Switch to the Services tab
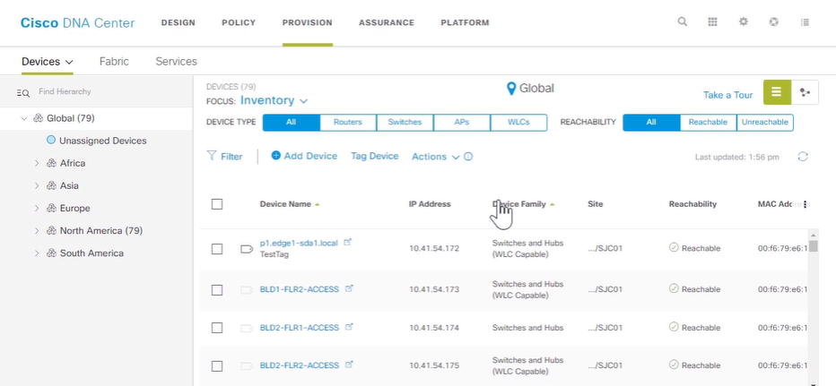 pos(176,61)
